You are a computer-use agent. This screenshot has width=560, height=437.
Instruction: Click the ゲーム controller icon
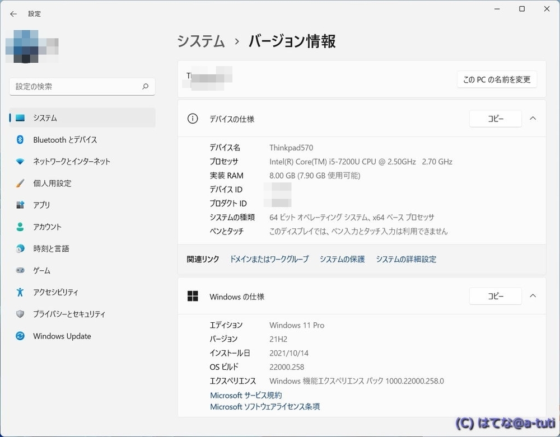click(20, 270)
